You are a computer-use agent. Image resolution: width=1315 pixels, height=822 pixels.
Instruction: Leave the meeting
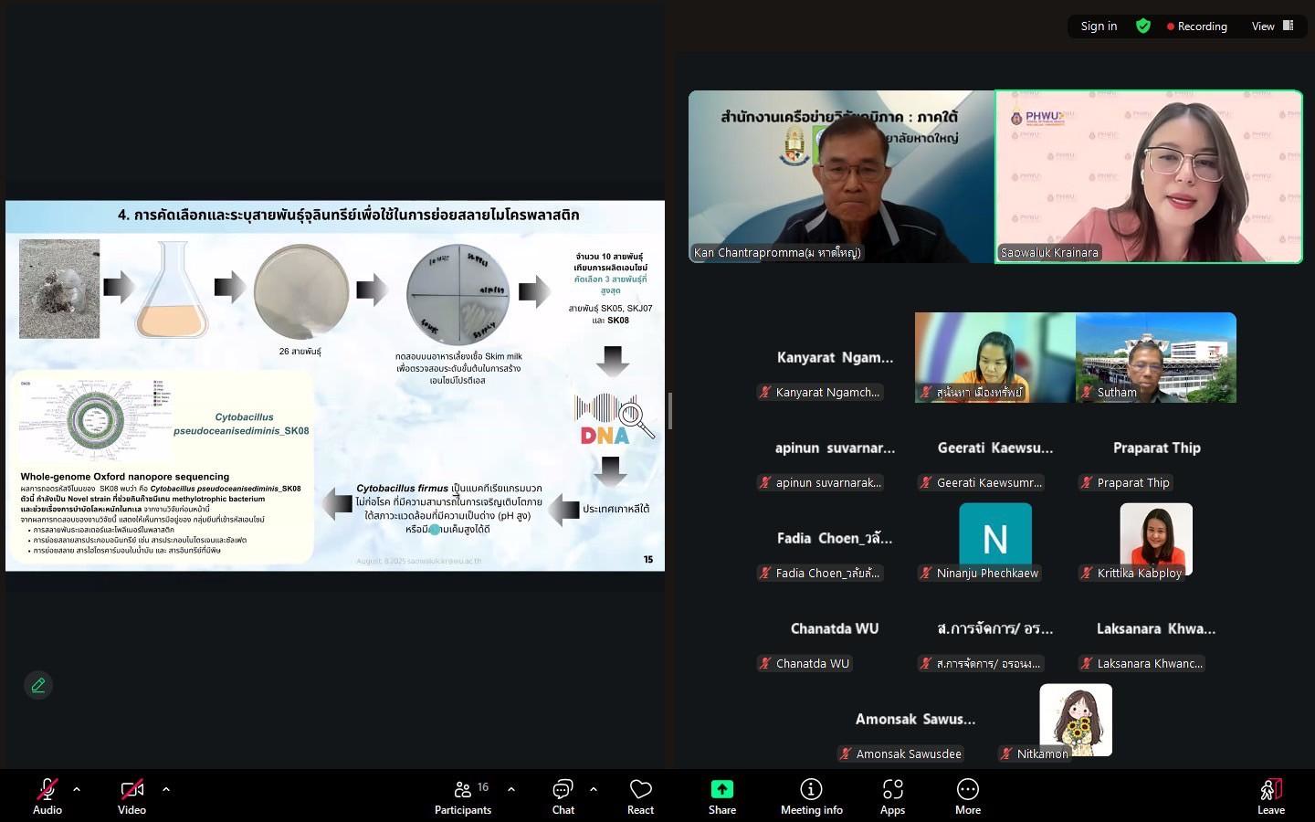[1270, 796]
